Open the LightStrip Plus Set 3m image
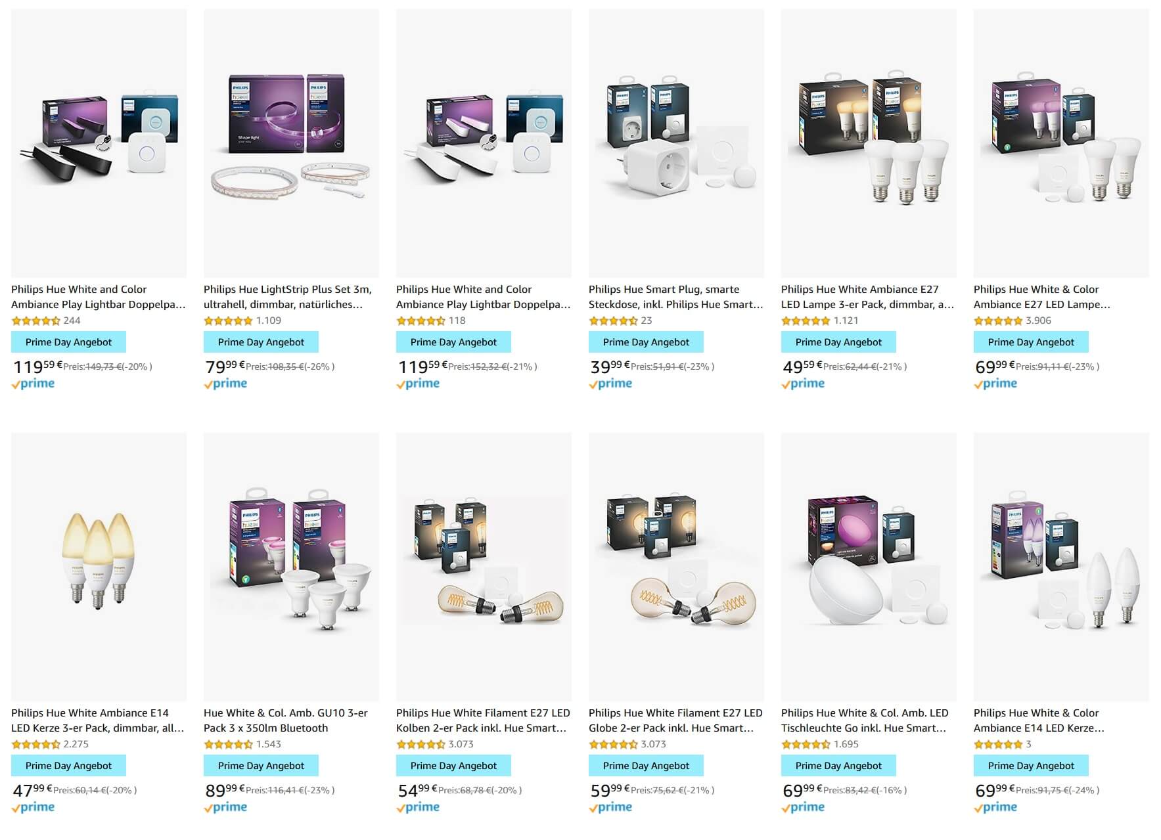 [x=291, y=143]
